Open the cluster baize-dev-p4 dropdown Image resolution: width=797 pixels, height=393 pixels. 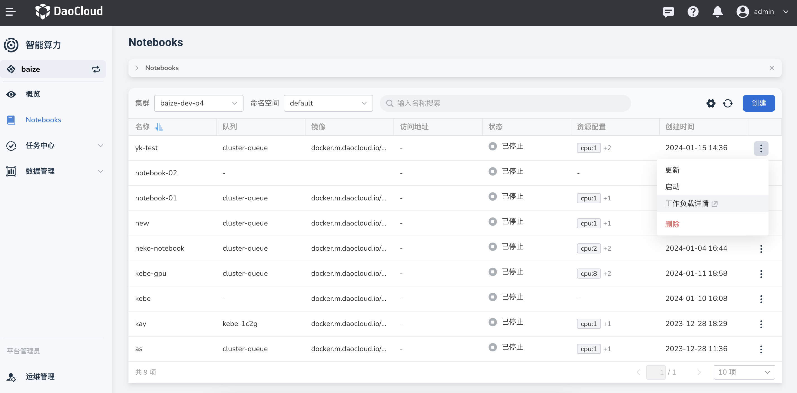click(198, 103)
